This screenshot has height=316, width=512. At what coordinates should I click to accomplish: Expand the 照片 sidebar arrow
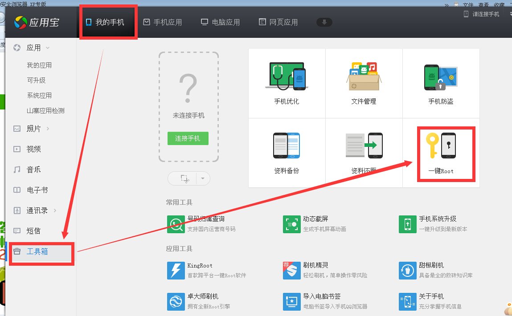pos(48,129)
